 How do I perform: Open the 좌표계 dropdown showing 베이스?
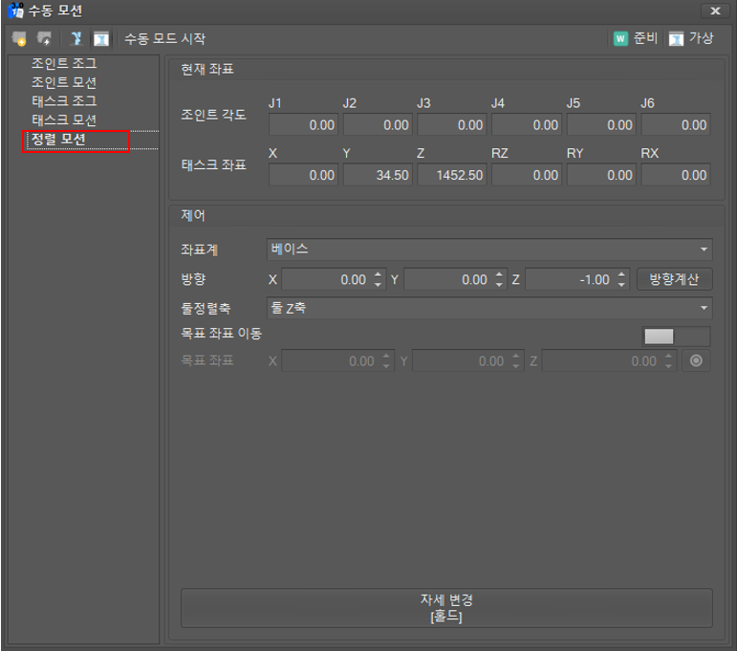489,250
